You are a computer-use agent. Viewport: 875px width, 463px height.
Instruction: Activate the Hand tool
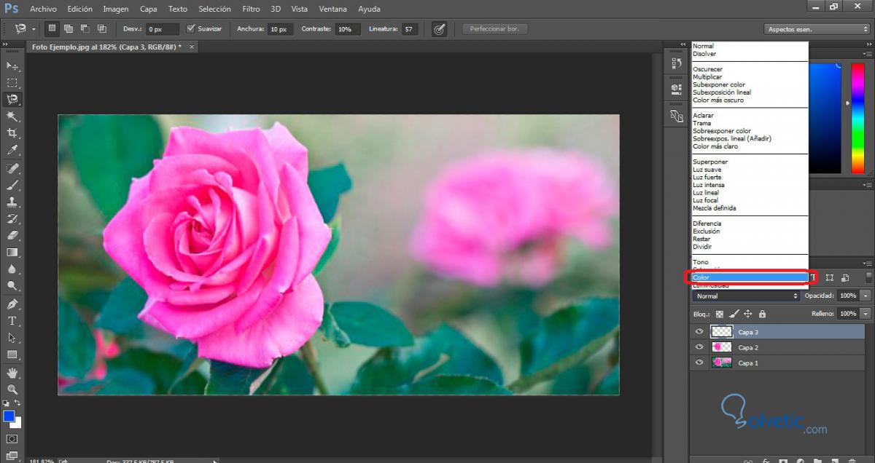[12, 372]
